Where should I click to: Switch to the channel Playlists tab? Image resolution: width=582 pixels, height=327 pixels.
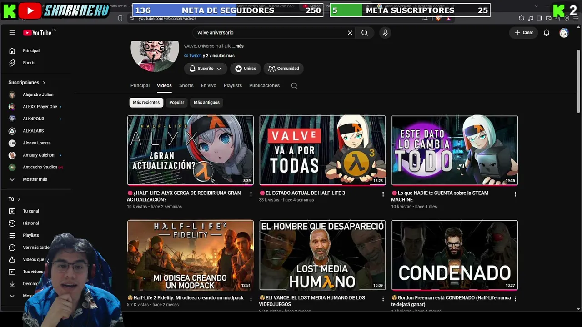click(233, 86)
